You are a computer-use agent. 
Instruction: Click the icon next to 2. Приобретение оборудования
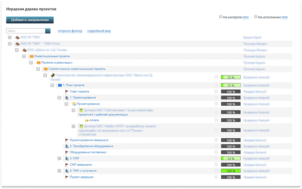click(67, 146)
